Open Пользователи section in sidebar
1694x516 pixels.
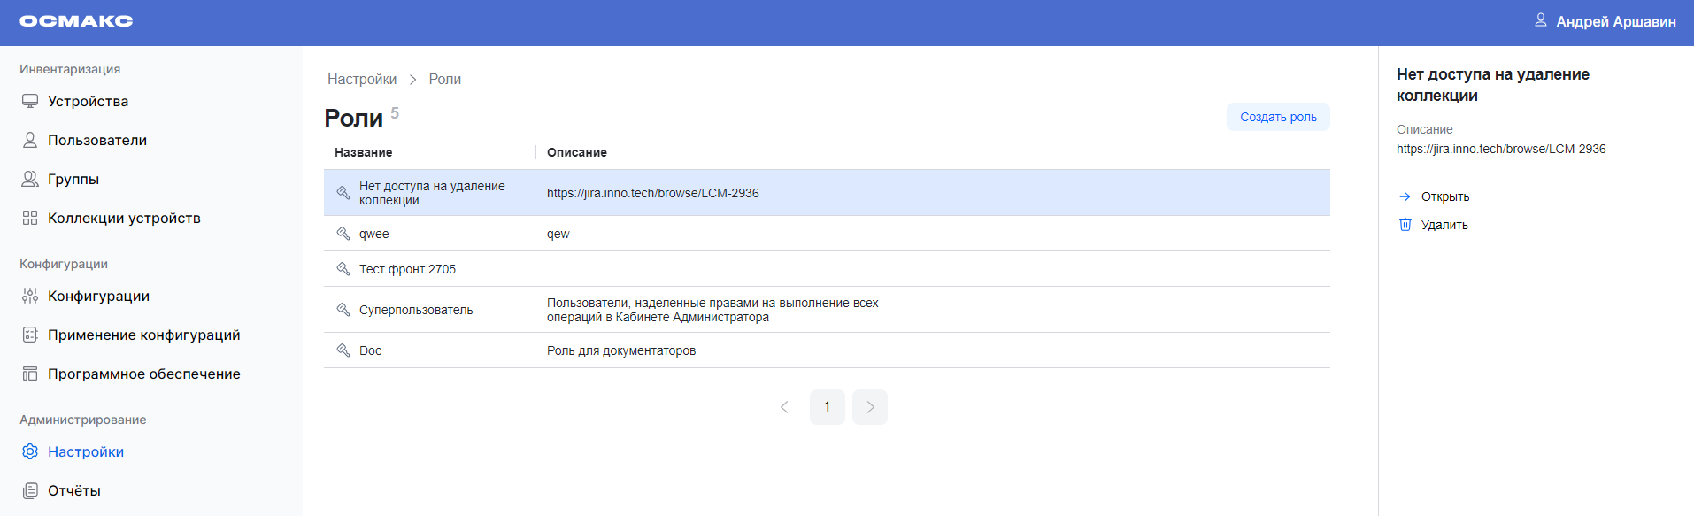click(x=97, y=140)
